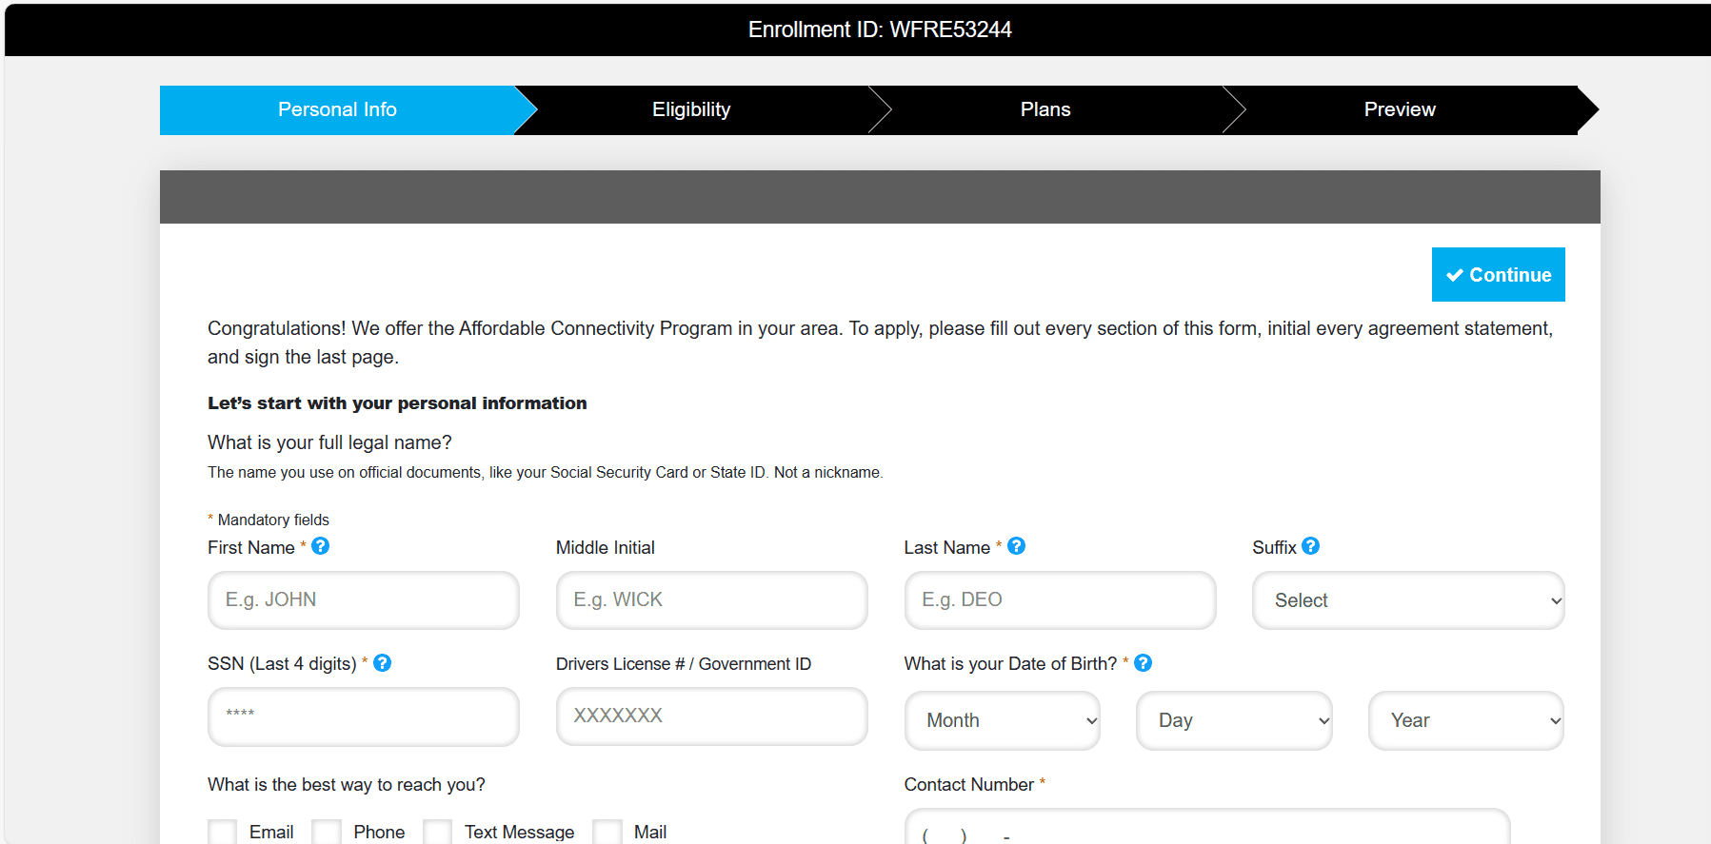Switch to the Eligibility tab
Screen dimensions: 1711x844
point(690,109)
